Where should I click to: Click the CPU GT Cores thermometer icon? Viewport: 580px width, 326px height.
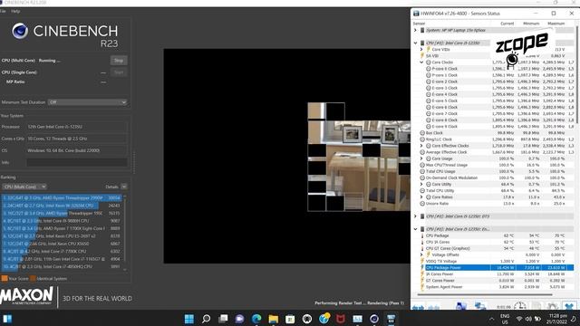(422, 248)
